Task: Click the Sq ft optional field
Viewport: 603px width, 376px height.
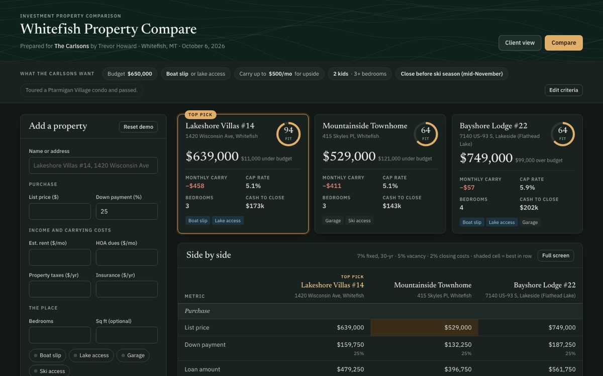Action: (127, 335)
